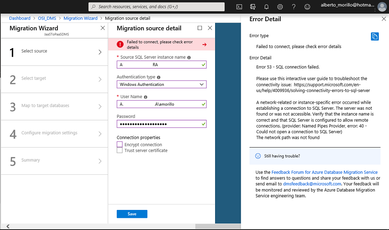Open feedback smiley icon

(307, 7)
